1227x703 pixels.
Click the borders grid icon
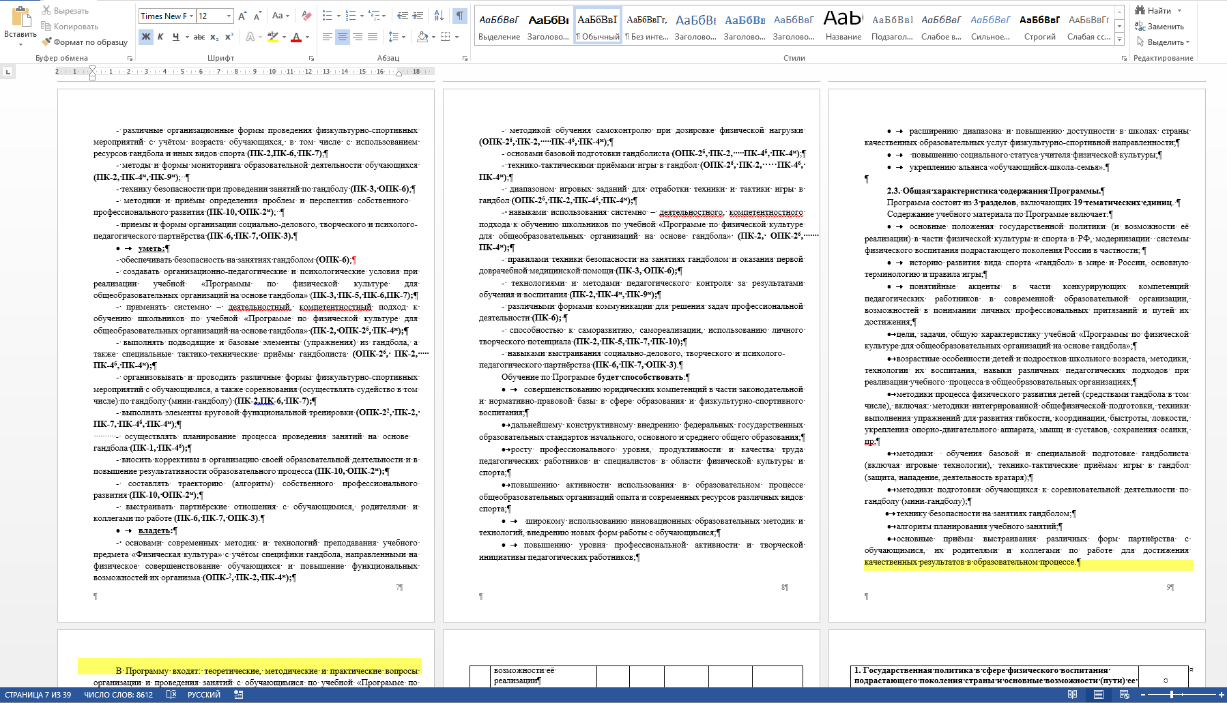(445, 37)
